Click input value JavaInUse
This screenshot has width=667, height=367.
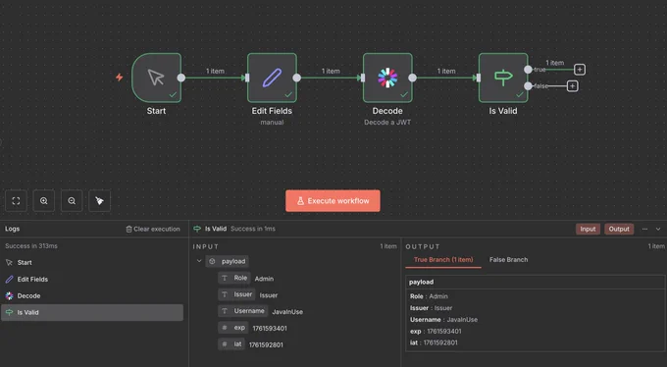(287, 312)
